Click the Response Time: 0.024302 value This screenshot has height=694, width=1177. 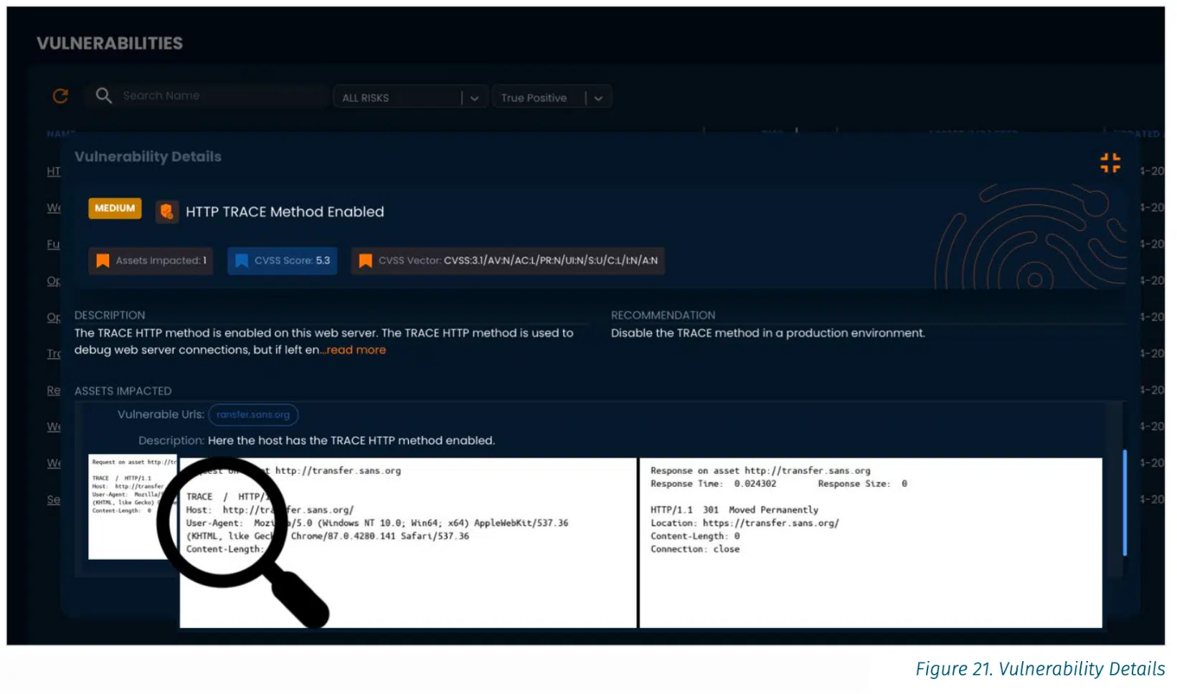pyautogui.click(x=714, y=484)
